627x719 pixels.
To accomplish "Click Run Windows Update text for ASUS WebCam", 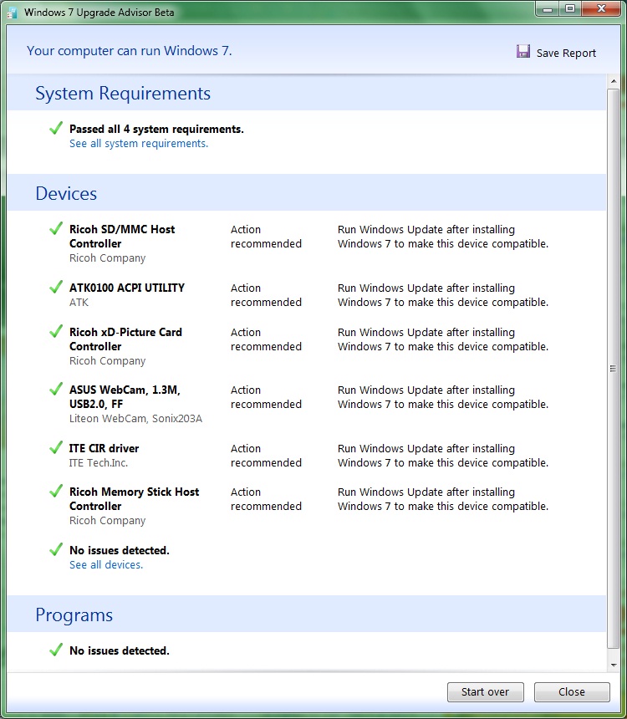I will click(443, 397).
